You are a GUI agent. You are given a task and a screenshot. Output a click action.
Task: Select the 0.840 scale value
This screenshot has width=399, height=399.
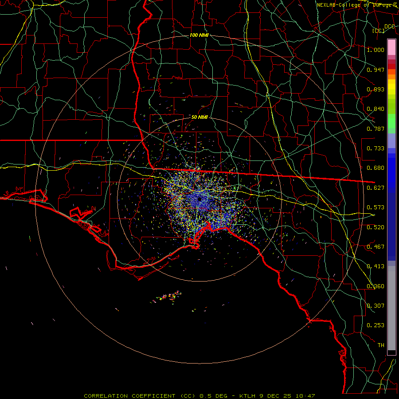click(376, 109)
